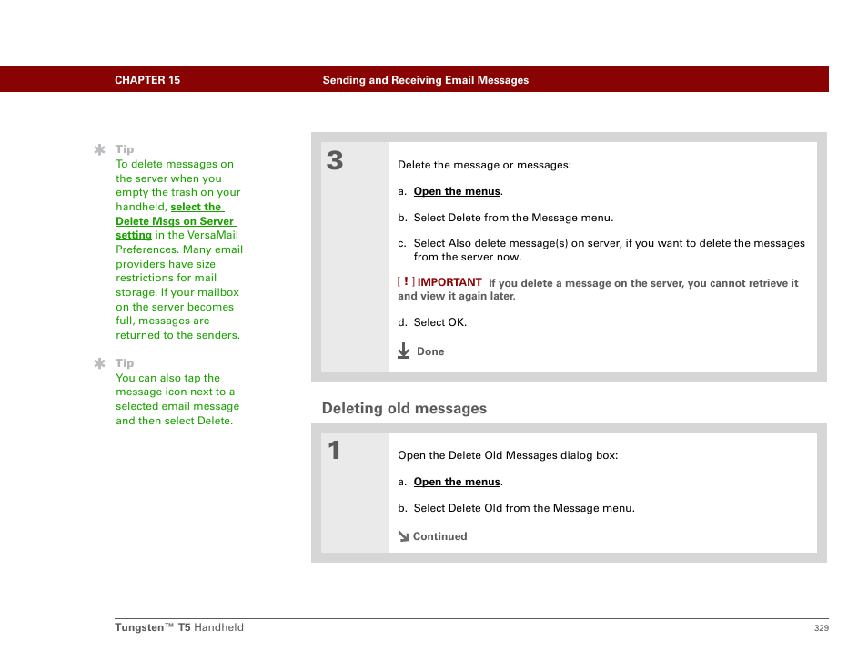
Task: Click the asterisk icon beside the second Tip
Action: click(100, 363)
